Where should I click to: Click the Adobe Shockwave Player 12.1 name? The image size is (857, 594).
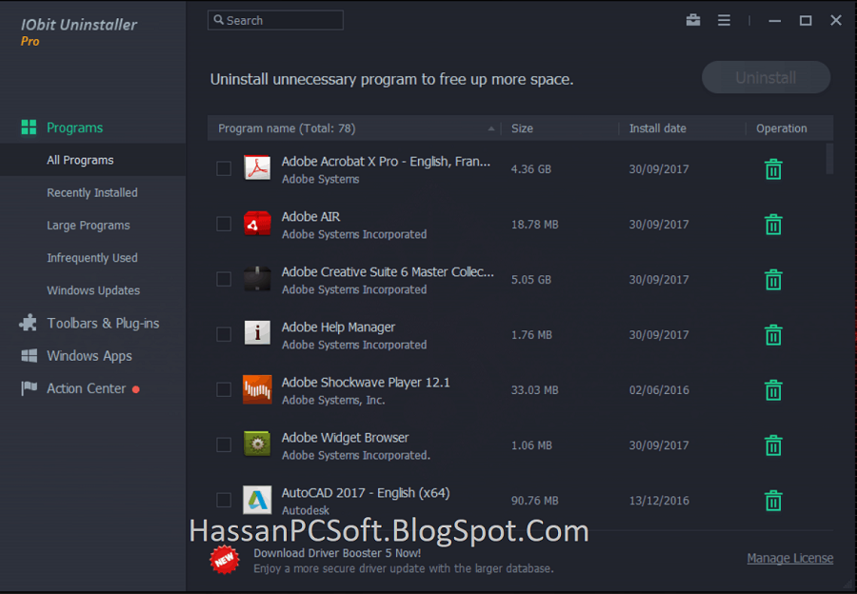tap(366, 382)
